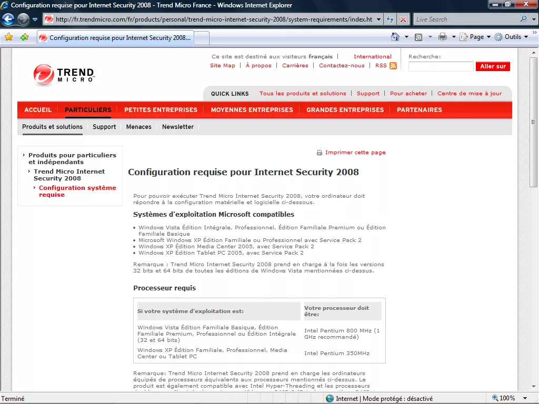Open a new blank tab

tap(202, 38)
